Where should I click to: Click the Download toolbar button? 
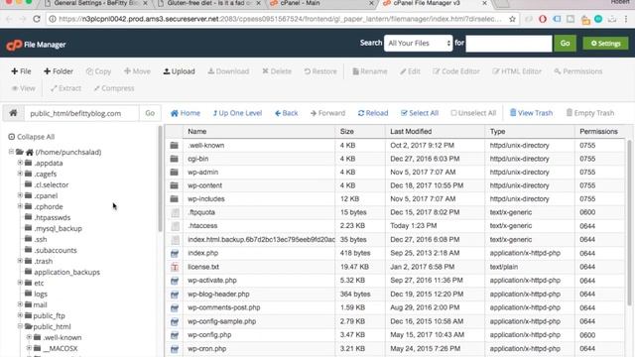coord(228,71)
